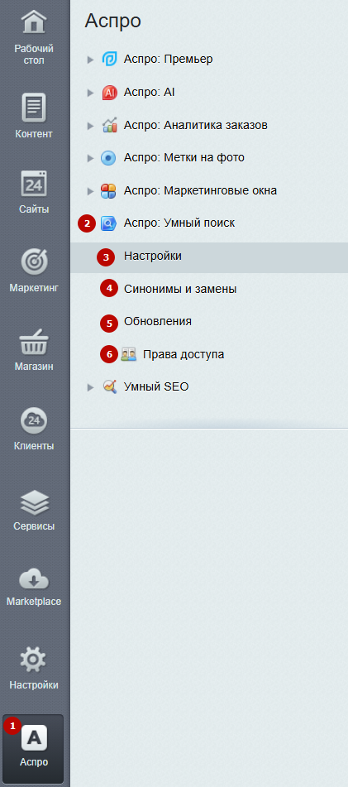Screen dimensions: 348x787
Task: Click the Аспро: Метки на фото icon
Action: pos(109,158)
